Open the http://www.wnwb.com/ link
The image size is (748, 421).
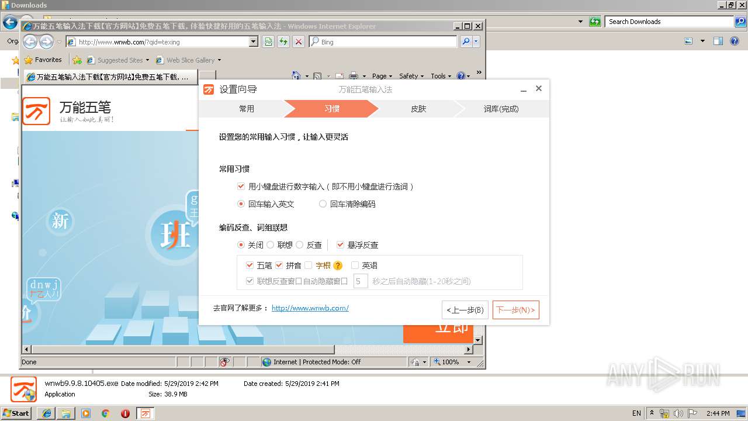point(310,308)
